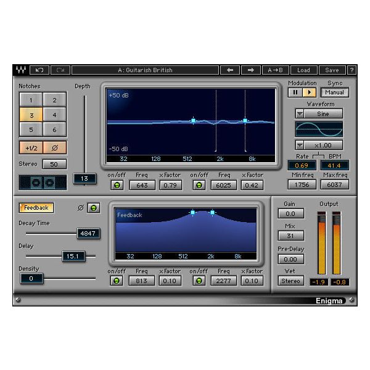The image size is (370, 370).
Task: Open help with the question mark button
Action: coord(352,70)
